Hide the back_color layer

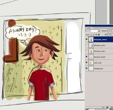[86, 63]
